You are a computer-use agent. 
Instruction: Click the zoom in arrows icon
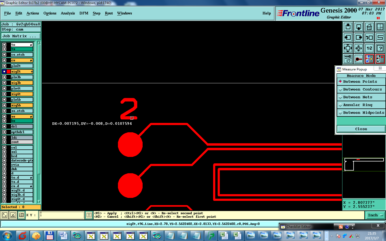tap(348, 48)
